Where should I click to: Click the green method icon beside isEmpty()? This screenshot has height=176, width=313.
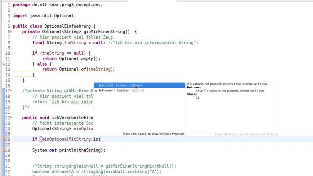coord(96,85)
